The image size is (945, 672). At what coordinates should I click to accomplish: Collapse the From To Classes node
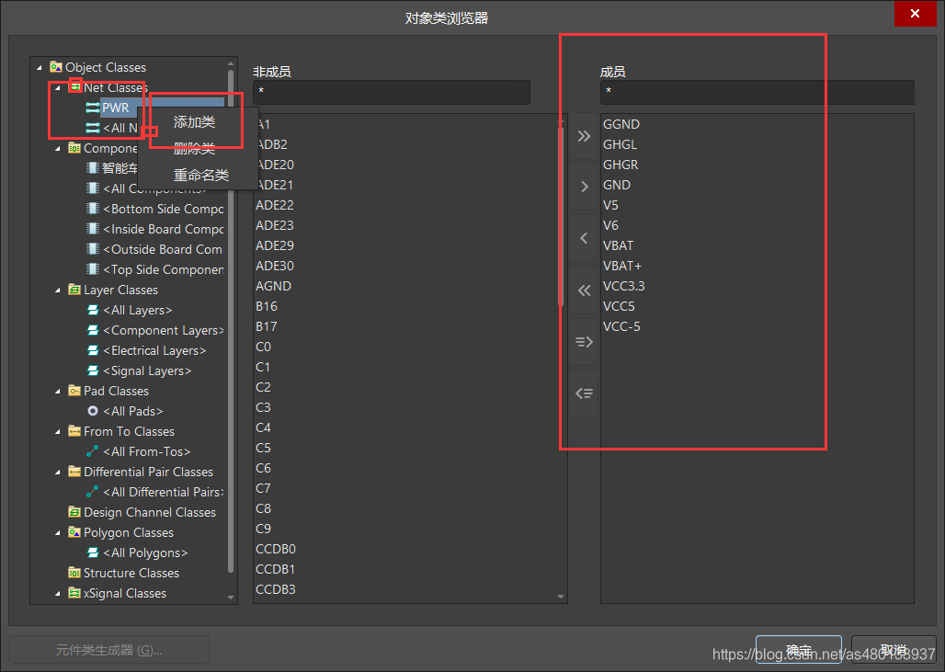[x=58, y=431]
